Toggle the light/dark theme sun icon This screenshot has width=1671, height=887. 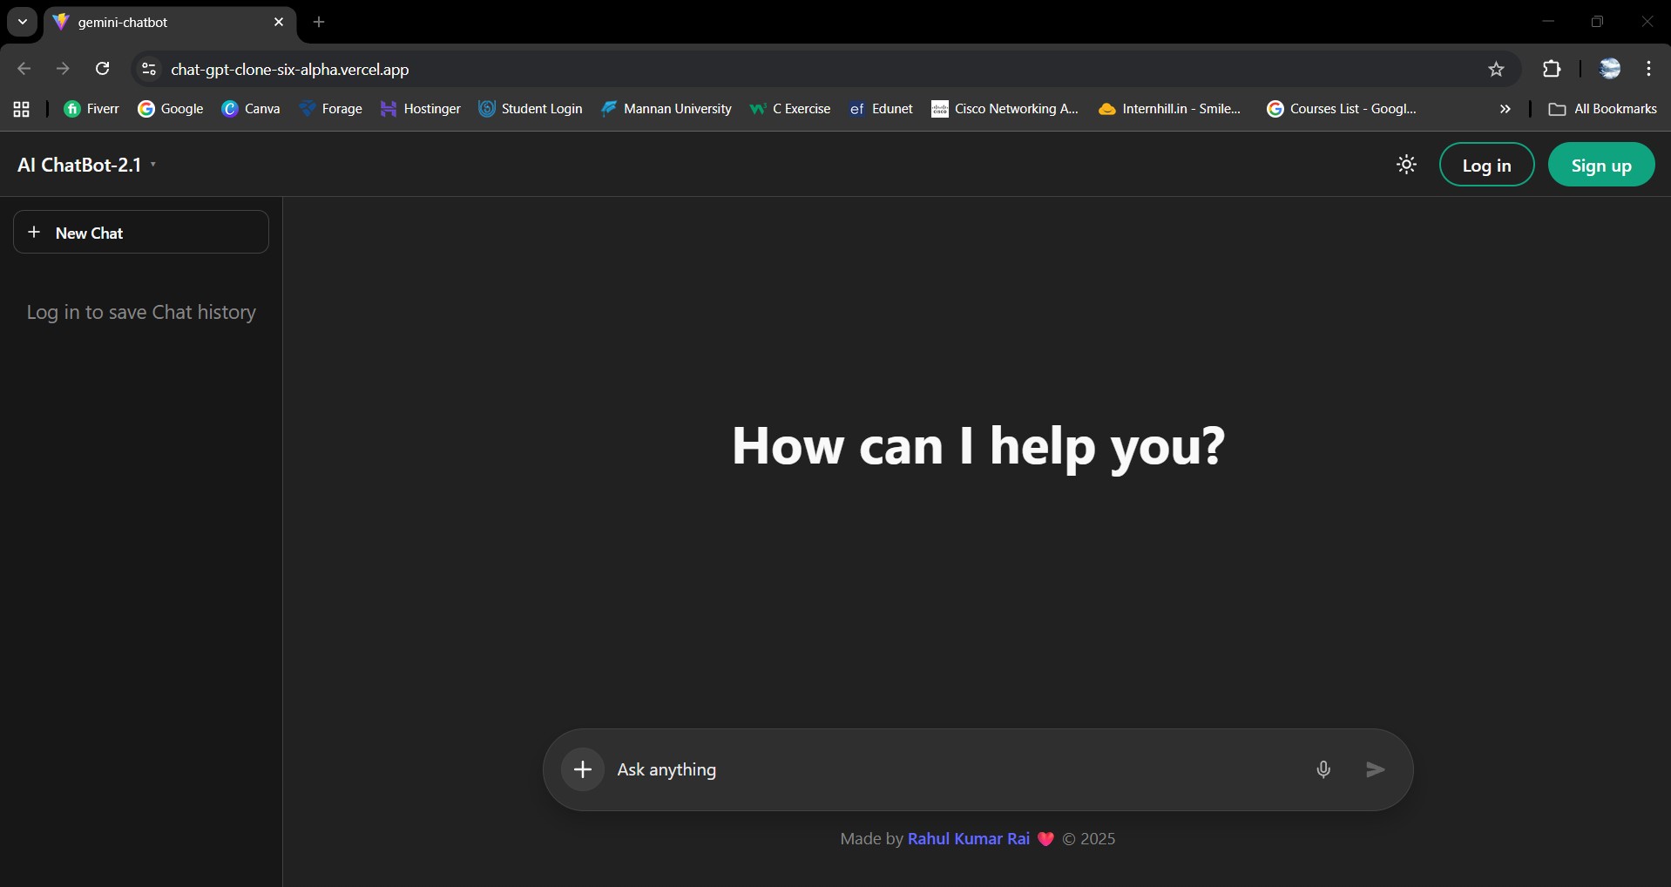point(1406,165)
